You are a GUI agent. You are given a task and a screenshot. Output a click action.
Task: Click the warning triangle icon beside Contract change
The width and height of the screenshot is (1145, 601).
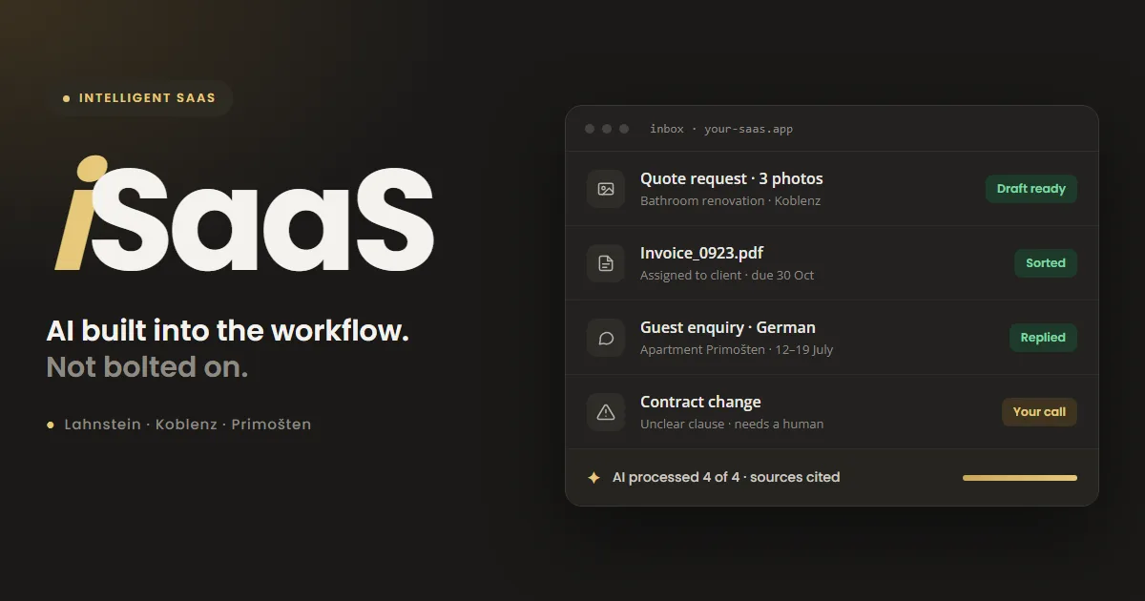click(x=606, y=412)
